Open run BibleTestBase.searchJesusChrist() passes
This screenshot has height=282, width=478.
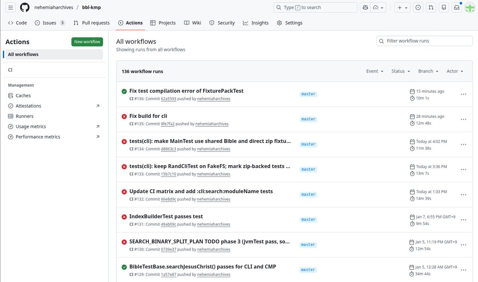(x=203, y=266)
